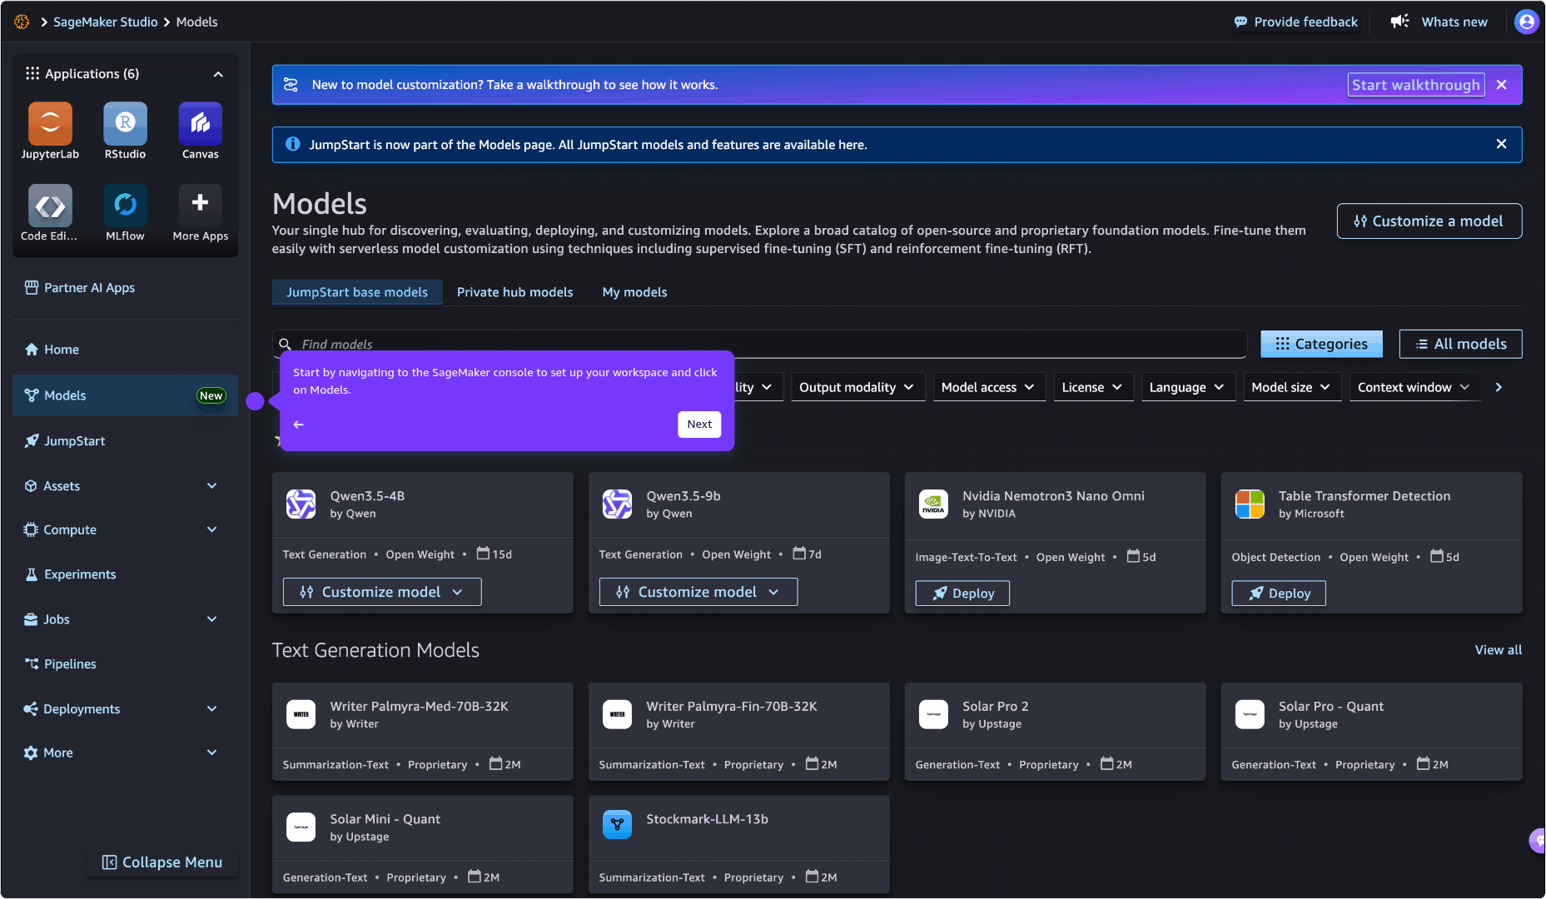Select Models in the sidebar
The width and height of the screenshot is (1546, 899).
click(x=125, y=395)
